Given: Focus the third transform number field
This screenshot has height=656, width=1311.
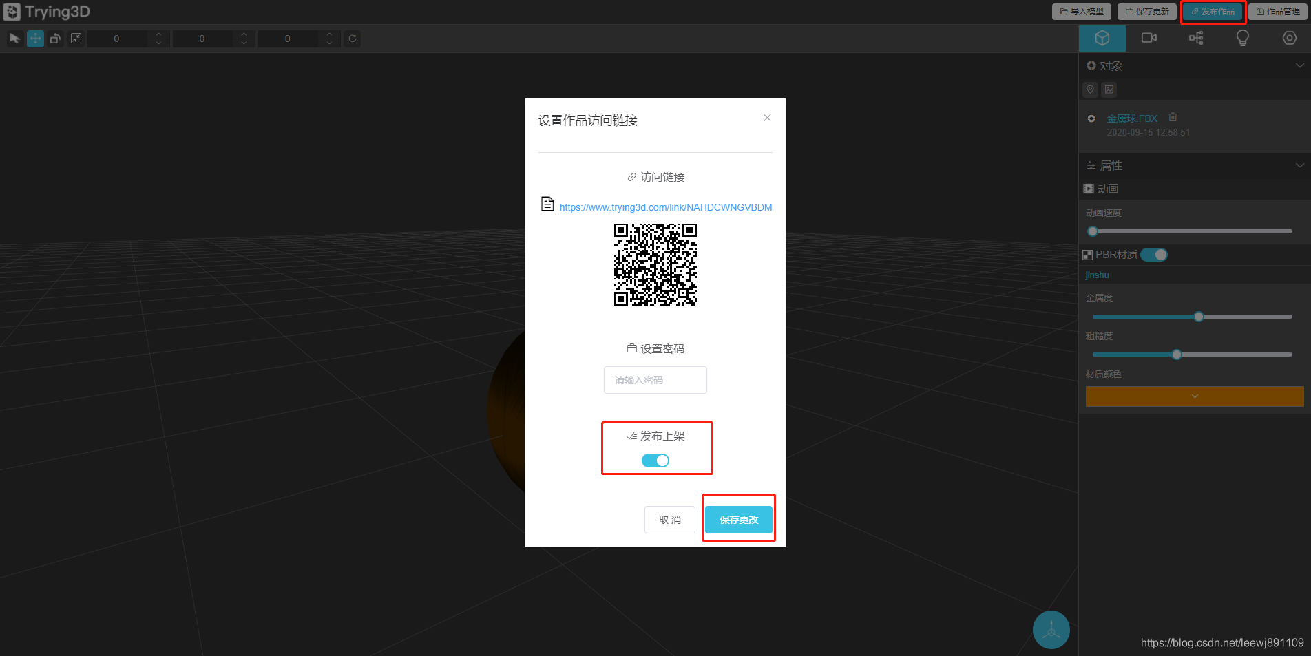Looking at the screenshot, I should coord(288,39).
